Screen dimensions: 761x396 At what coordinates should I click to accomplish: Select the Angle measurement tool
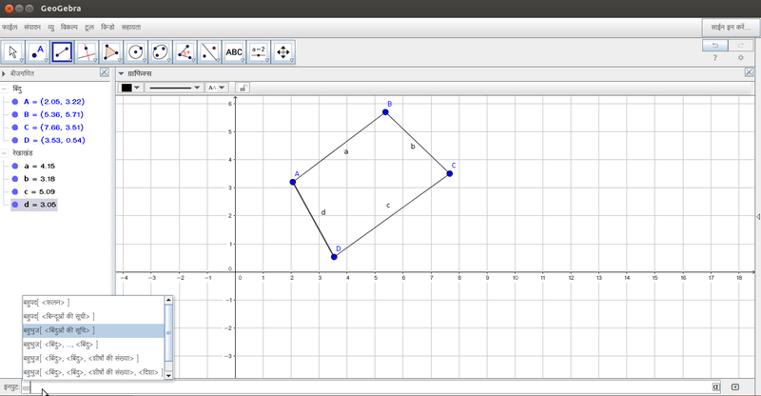tap(185, 52)
